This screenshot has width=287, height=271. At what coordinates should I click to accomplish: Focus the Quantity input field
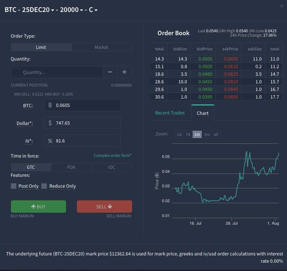(x=57, y=72)
